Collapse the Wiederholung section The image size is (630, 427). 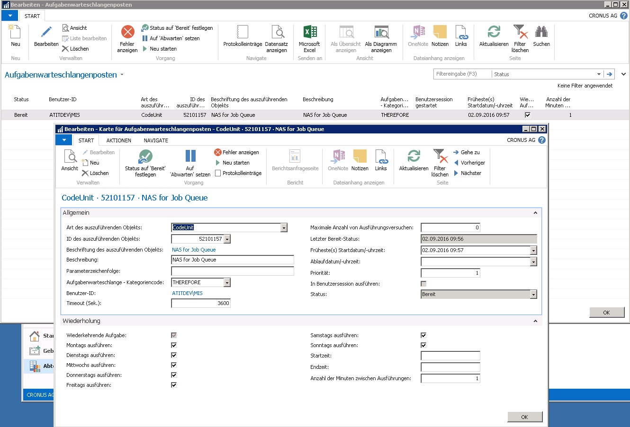(536, 321)
